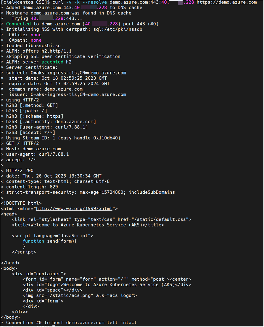Viewport: 264px width, 327px height.
Task: Click the HTTP/2 200 status line
Action: click(x=20, y=170)
